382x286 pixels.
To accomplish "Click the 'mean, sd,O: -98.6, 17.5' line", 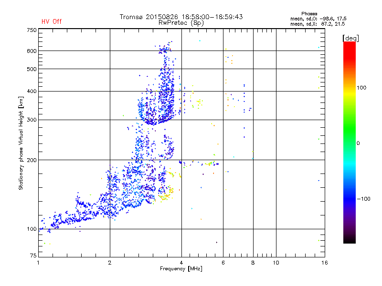I will point(318,19).
